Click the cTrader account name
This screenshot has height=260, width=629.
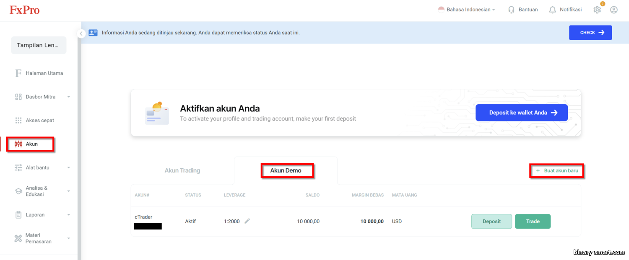143,217
